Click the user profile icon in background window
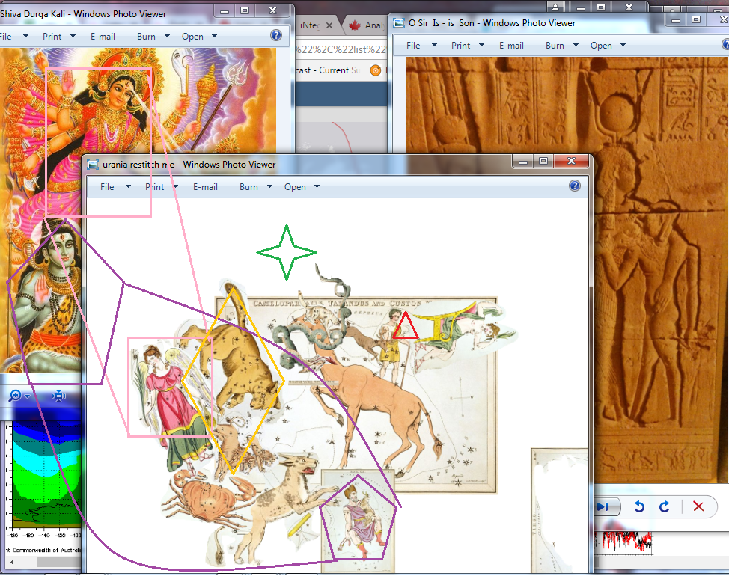 coord(555,7)
